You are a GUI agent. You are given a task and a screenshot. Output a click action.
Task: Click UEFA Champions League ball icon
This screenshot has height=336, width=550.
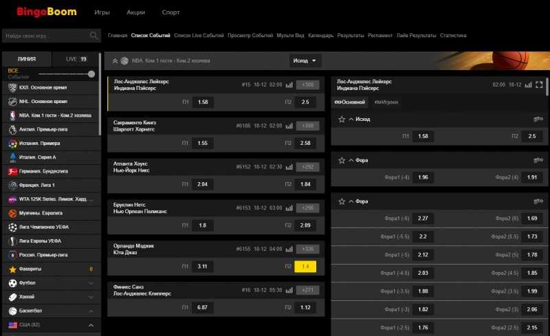pos(12,227)
